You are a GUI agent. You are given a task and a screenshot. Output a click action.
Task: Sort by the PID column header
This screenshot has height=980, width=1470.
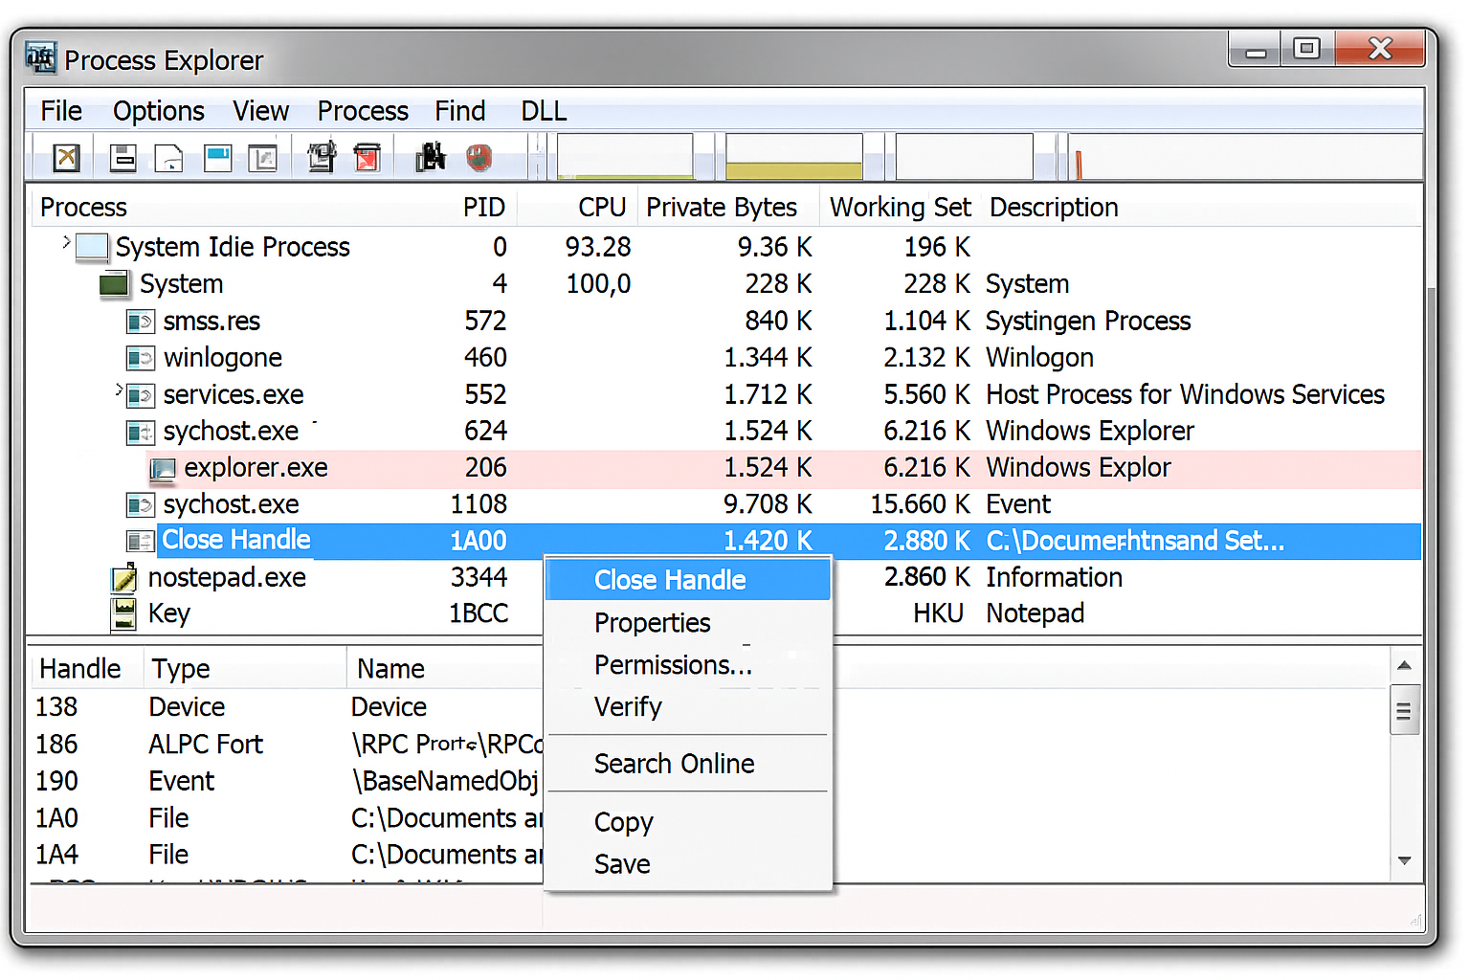(x=484, y=208)
